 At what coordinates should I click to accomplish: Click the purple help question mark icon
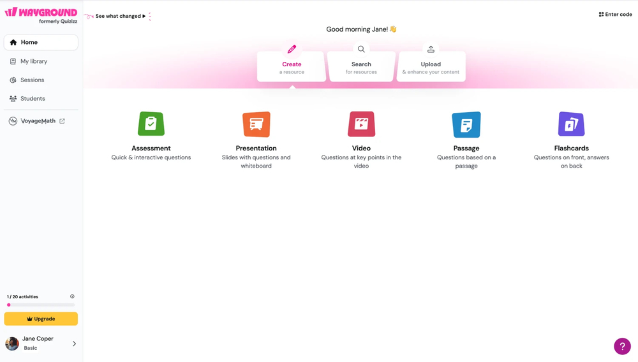click(x=622, y=346)
